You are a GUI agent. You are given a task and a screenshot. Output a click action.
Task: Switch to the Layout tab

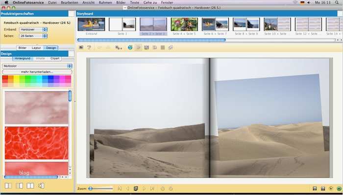(x=36, y=48)
